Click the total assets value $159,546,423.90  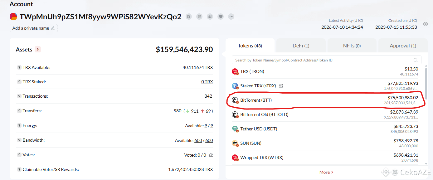184,49
